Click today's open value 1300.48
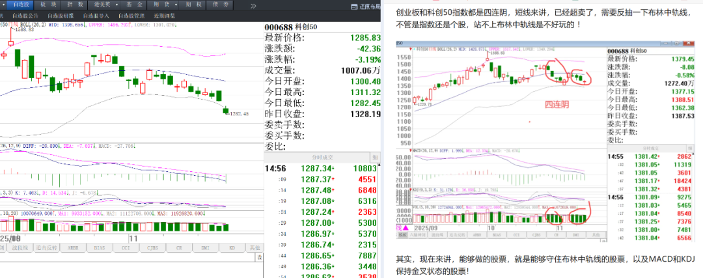 click(x=364, y=81)
